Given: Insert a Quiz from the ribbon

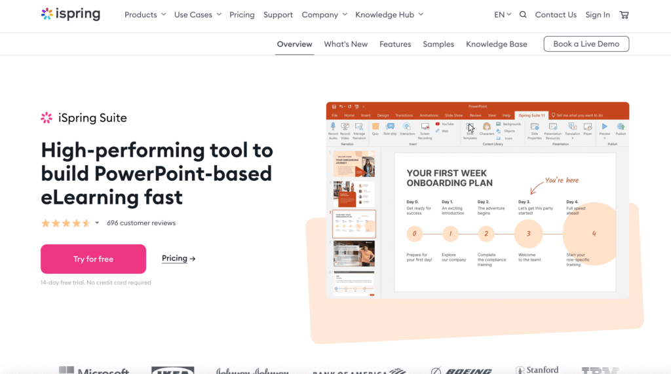Looking at the screenshot, I should tap(375, 129).
